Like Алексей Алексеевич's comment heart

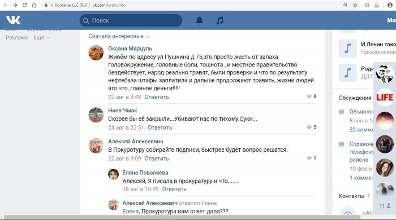(x=309, y=158)
